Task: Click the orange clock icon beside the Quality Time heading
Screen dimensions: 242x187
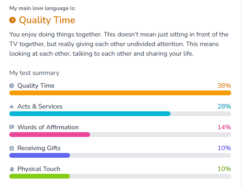Action: [x=12, y=20]
